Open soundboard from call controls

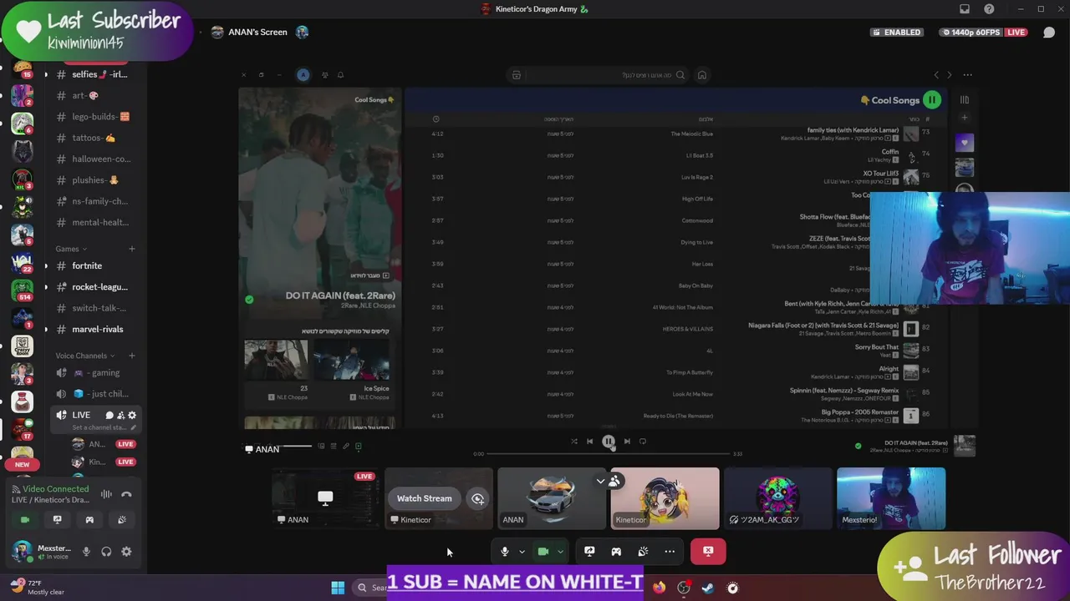643,551
